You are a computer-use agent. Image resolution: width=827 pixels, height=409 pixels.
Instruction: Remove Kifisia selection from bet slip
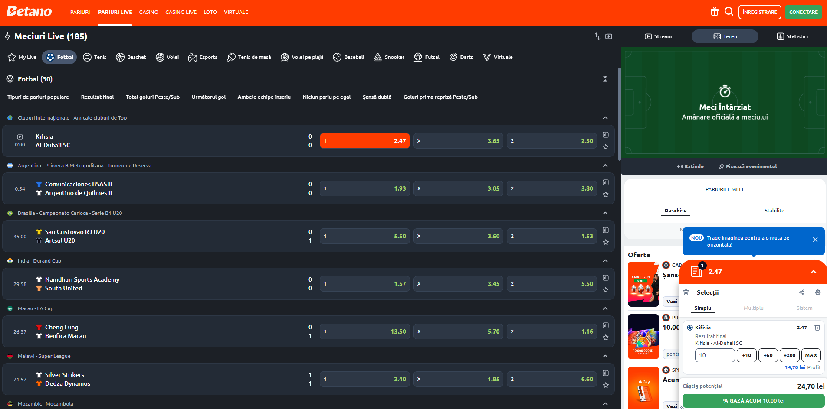click(817, 328)
